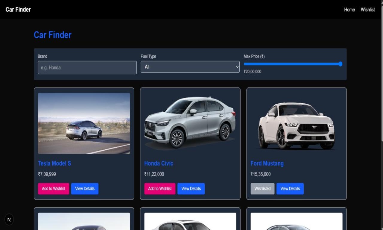Viewport: 383px width, 230px height.
Task: View details of Tesla Model S
Action: (85, 189)
